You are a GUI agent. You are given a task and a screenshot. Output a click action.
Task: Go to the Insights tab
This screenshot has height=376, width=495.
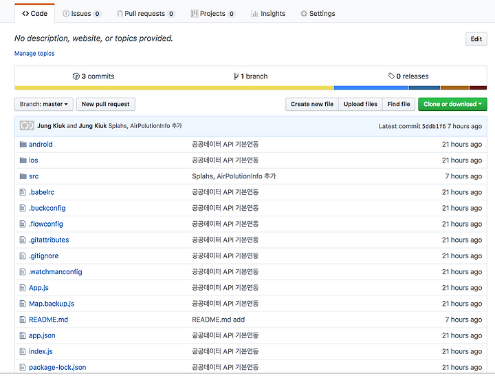pos(268,14)
